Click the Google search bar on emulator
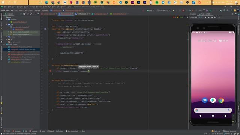This screenshot has width=240, height=135. (213, 110)
